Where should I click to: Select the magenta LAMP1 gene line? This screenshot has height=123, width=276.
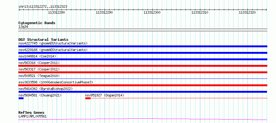pos(143,119)
